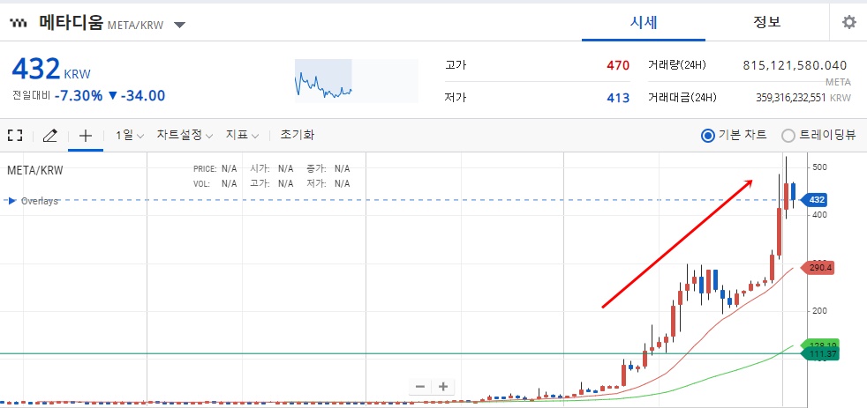
Task: Switch to the 정보 tab
Action: (x=767, y=23)
